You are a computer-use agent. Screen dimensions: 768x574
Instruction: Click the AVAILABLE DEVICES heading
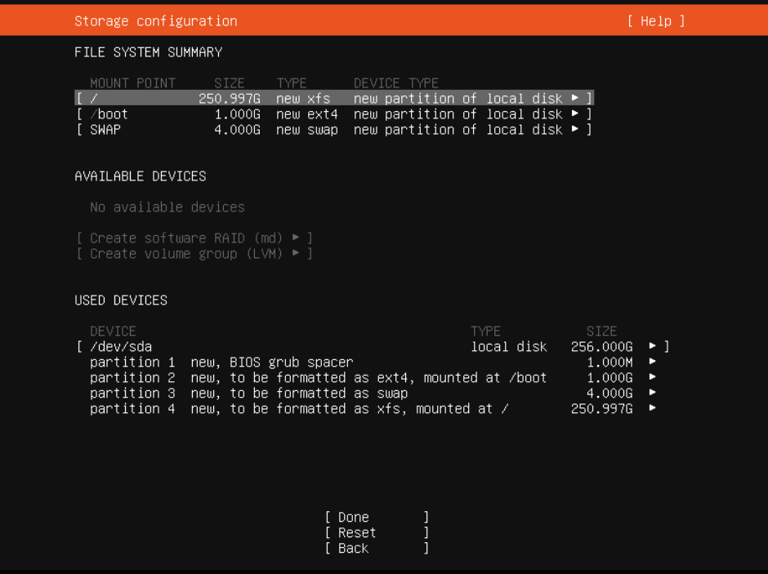(x=141, y=176)
